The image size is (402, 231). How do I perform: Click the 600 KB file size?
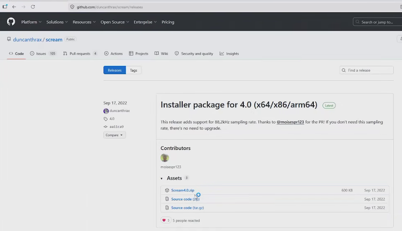[347, 190]
